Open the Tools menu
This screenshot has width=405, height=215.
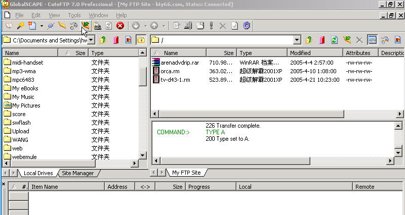74,16
